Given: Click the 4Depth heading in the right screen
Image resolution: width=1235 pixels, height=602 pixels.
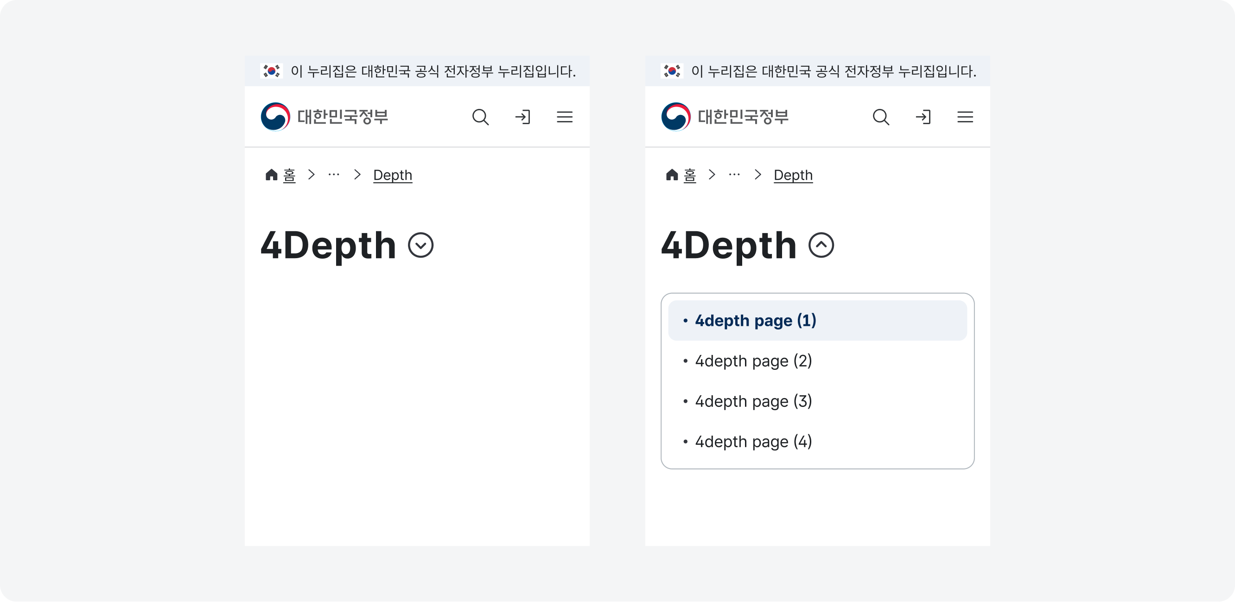Looking at the screenshot, I should 729,246.
